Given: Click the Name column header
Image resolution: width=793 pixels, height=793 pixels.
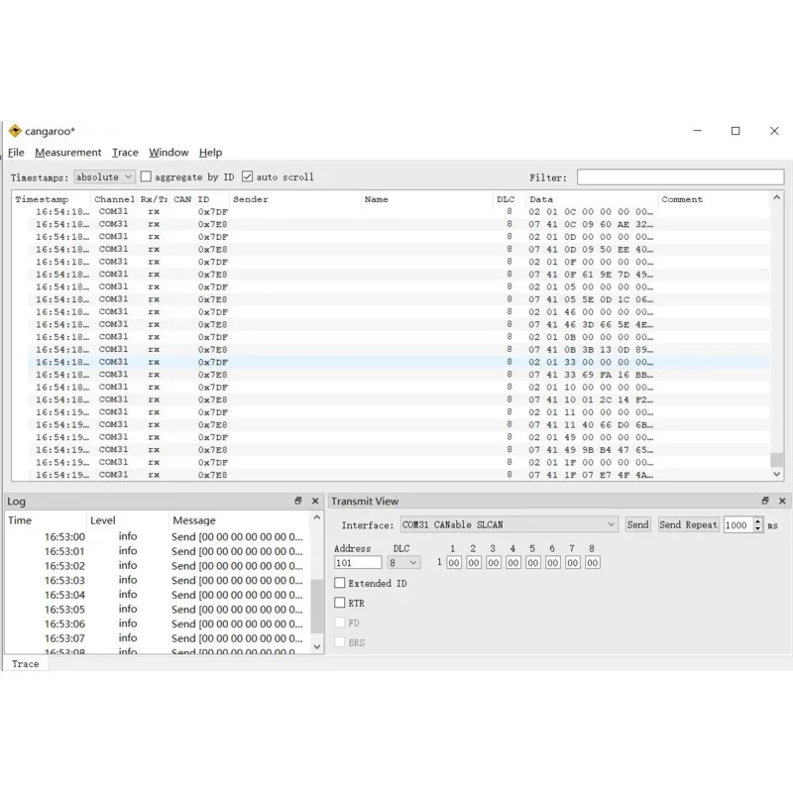Looking at the screenshot, I should (427, 199).
